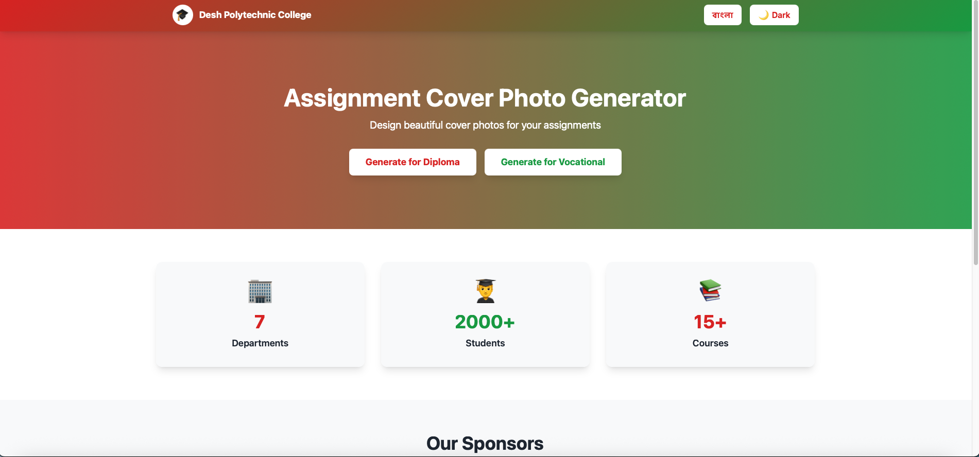979x457 pixels.
Task: Click Generate for Vocational
Action: [553, 162]
